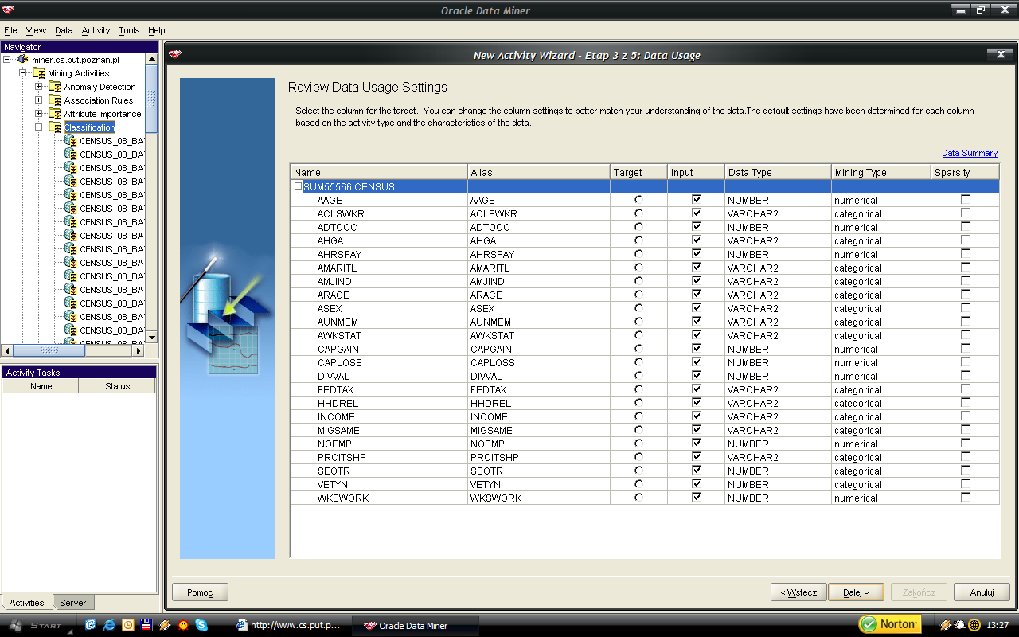Screen dimensions: 1019x637
Task: Open the Data menu
Action: (64, 30)
